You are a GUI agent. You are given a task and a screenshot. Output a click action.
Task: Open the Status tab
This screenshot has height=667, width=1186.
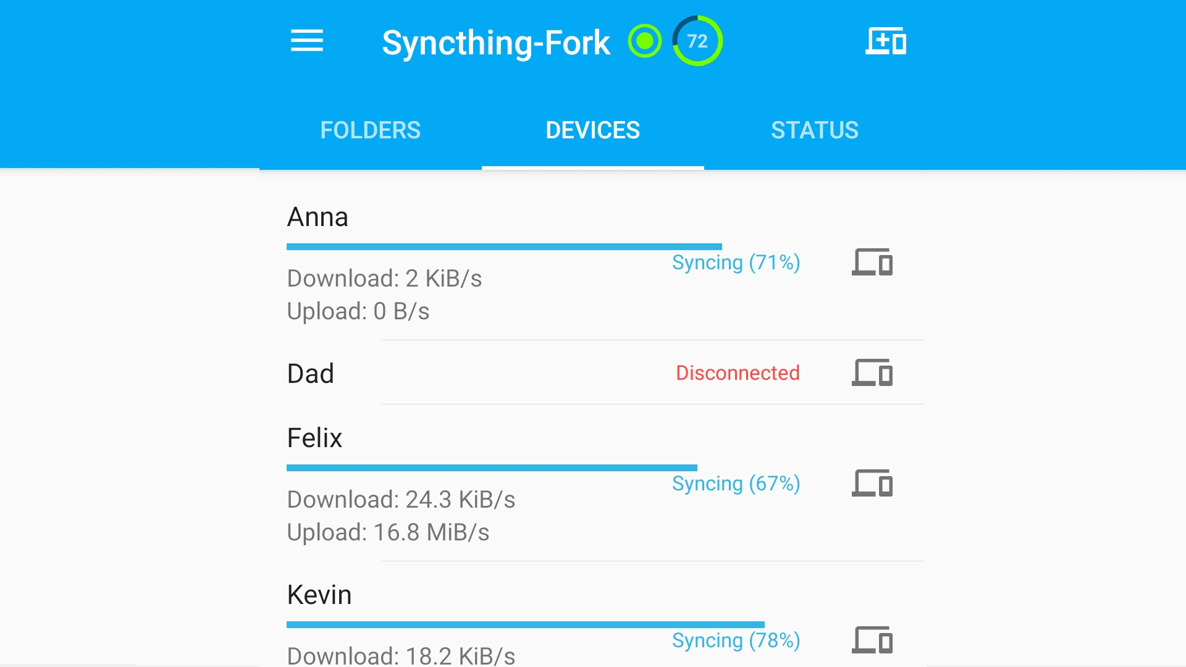tap(815, 130)
